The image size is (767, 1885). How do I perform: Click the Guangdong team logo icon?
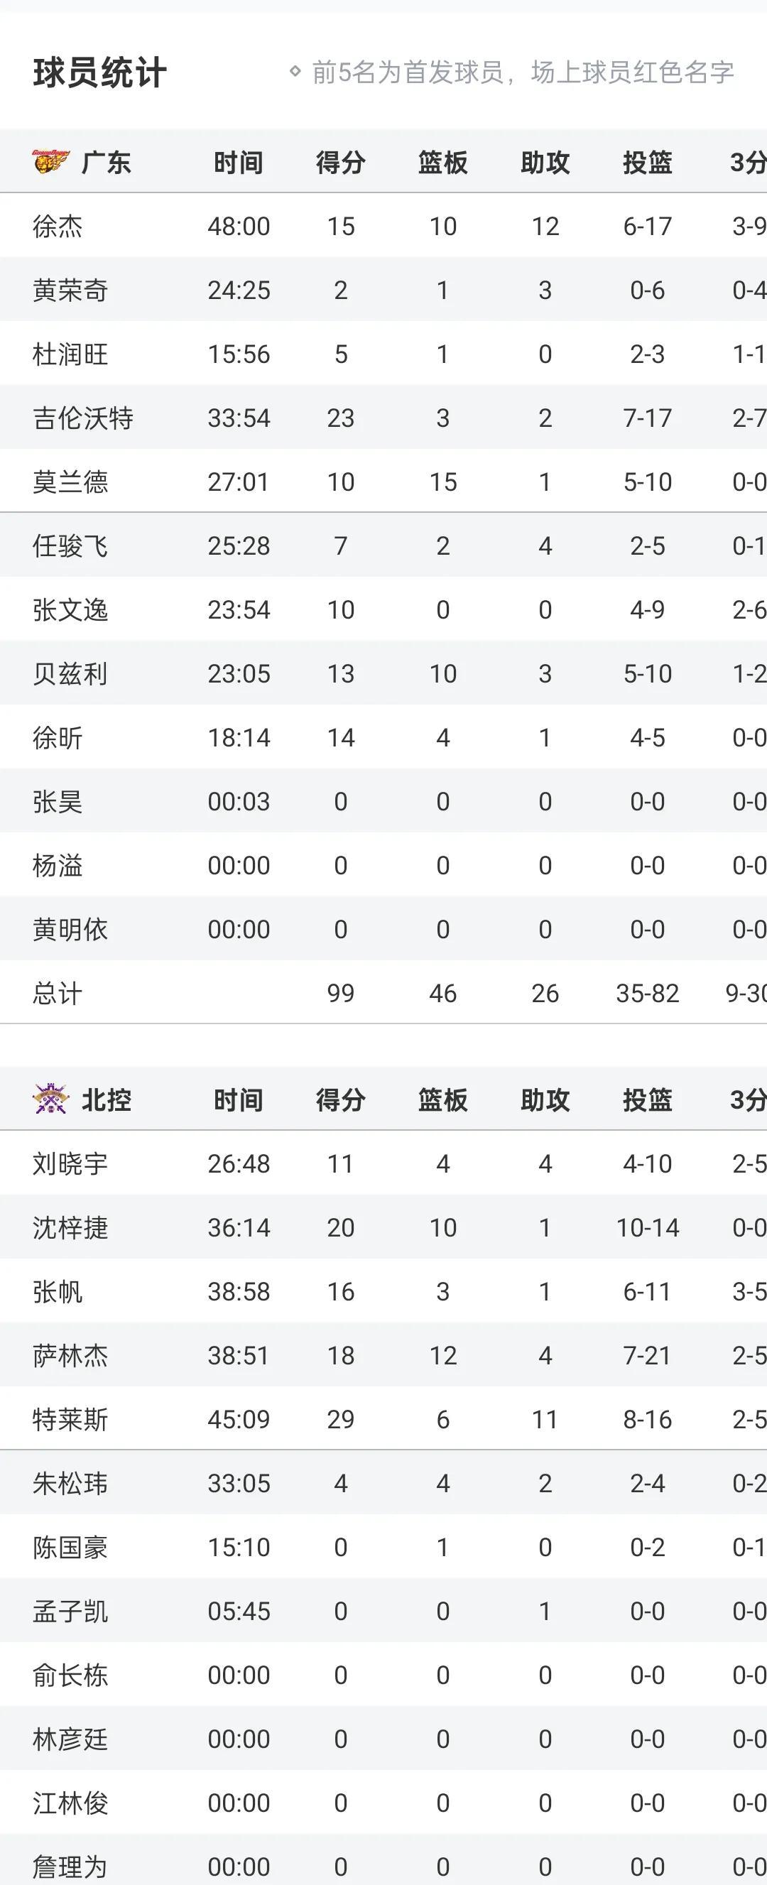tap(50, 161)
